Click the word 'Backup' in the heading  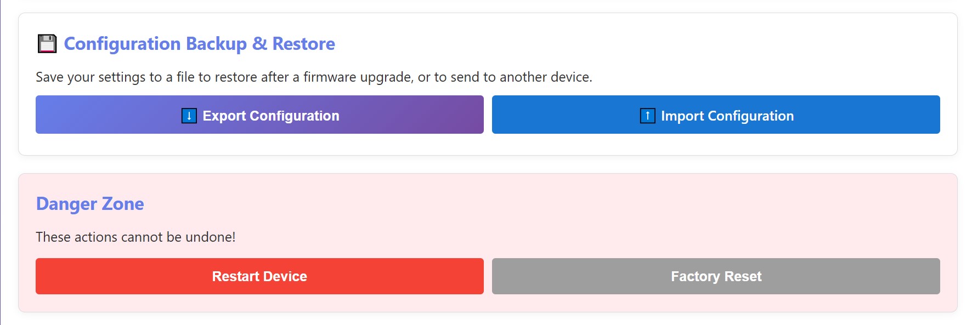click(x=216, y=44)
